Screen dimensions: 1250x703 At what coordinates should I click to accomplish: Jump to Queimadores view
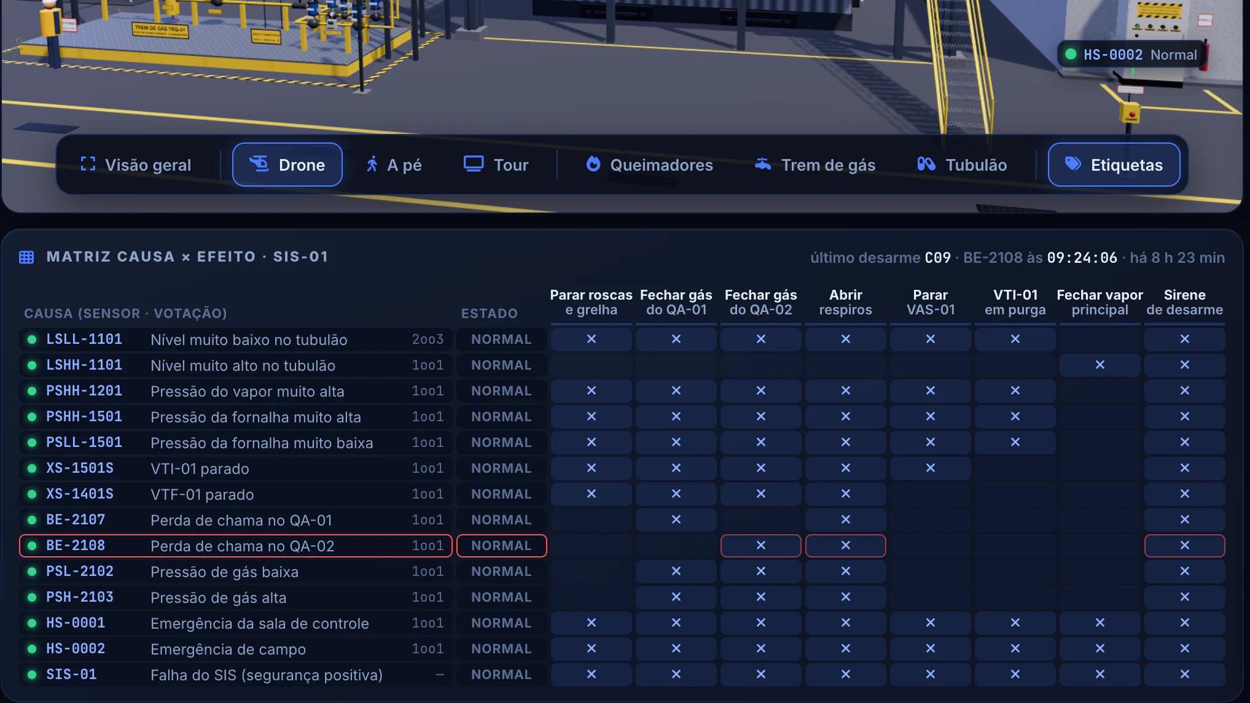click(x=649, y=165)
